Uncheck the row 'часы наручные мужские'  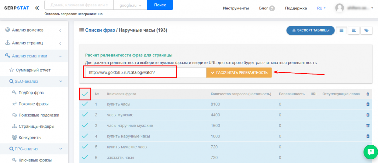pyautogui.click(x=85, y=125)
